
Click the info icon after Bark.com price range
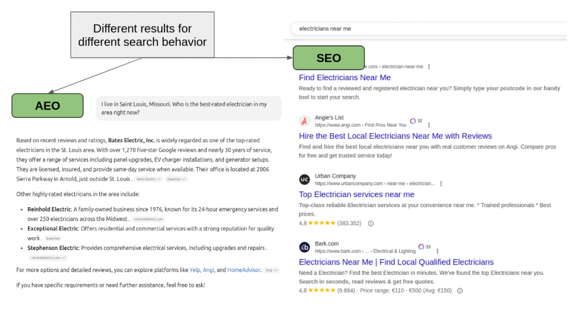(x=460, y=291)
